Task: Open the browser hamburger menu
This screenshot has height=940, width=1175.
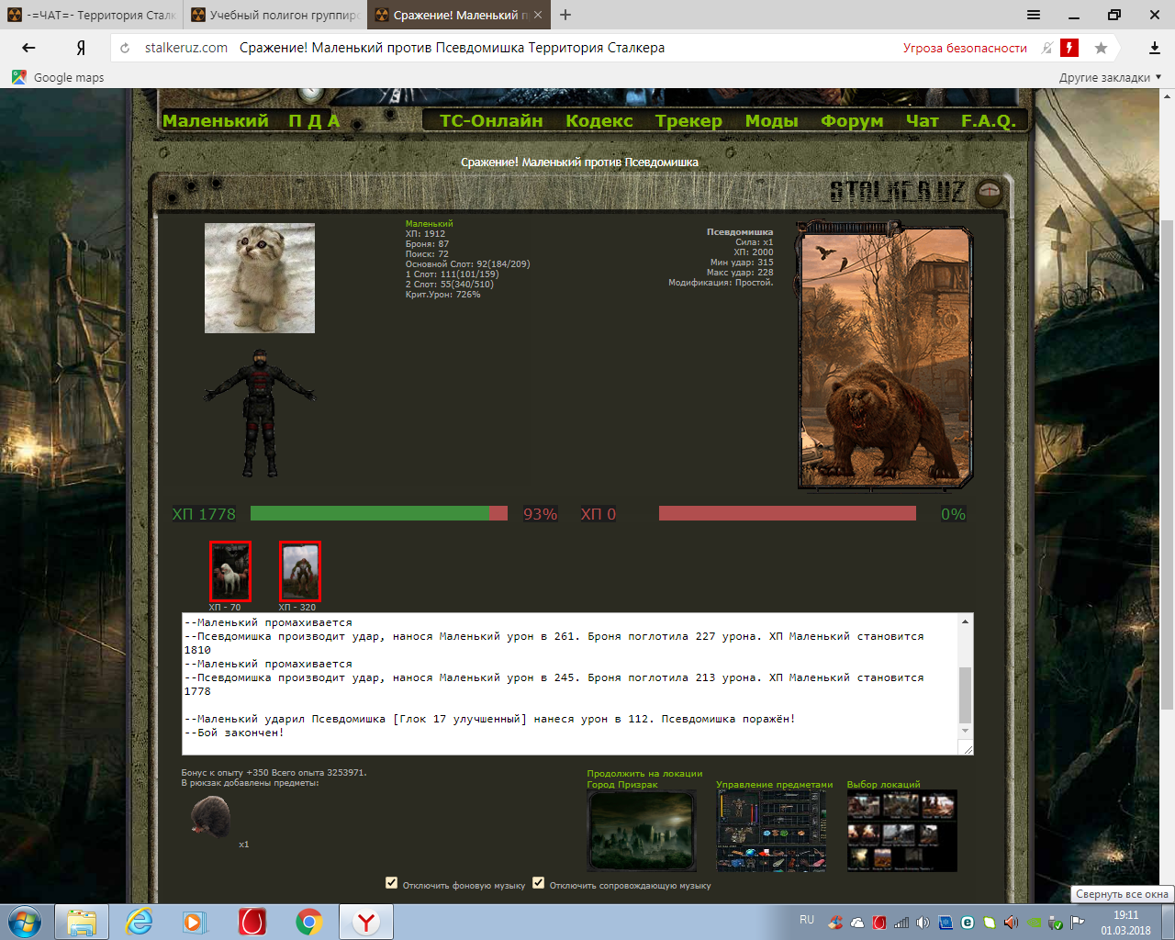Action: click(x=1034, y=15)
